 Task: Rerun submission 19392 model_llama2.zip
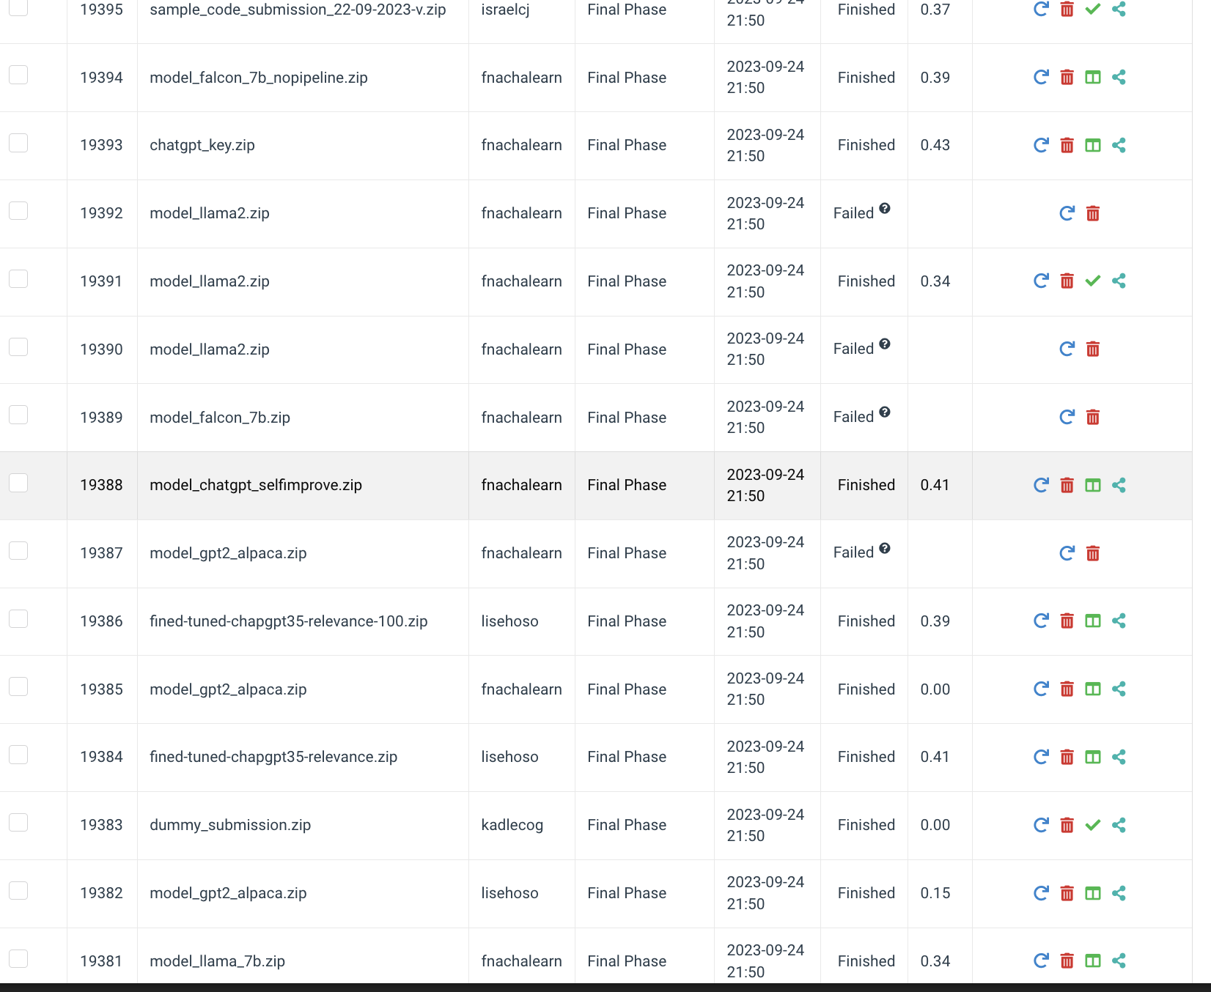[1067, 213]
